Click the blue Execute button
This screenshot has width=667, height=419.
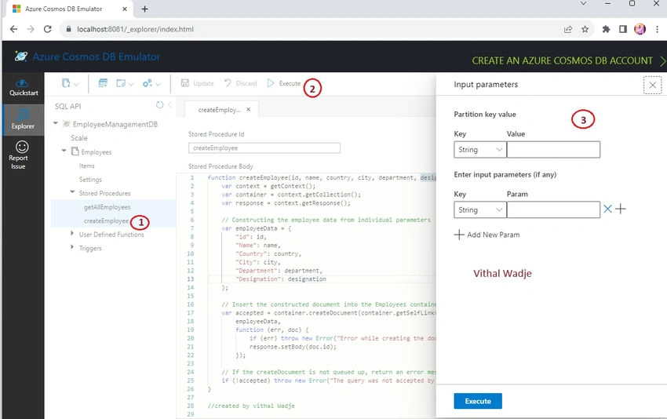click(x=478, y=401)
